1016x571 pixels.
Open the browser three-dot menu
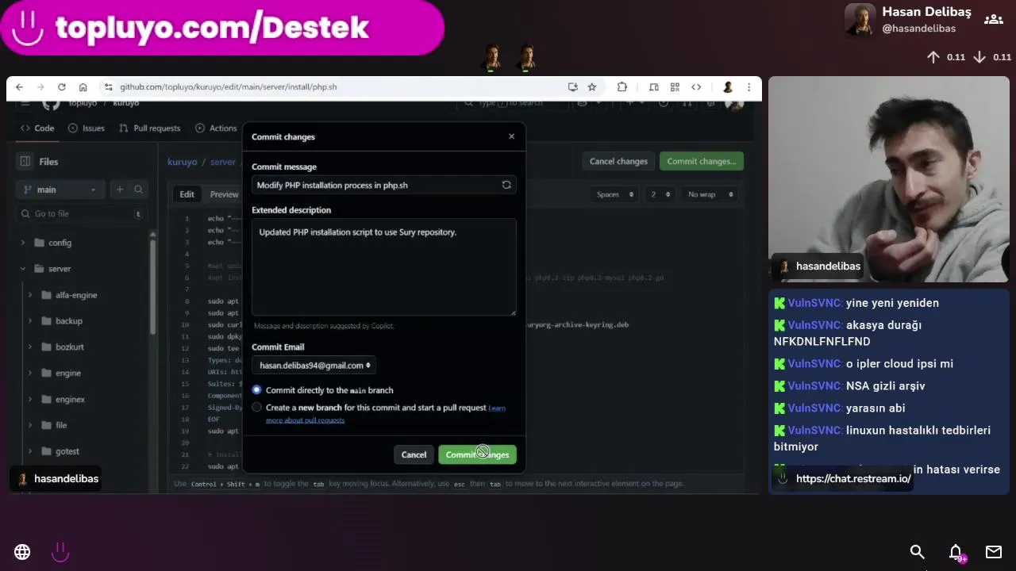[749, 87]
